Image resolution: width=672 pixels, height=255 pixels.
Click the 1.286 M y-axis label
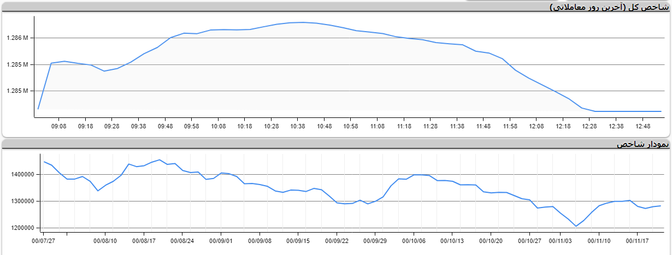pos(17,38)
